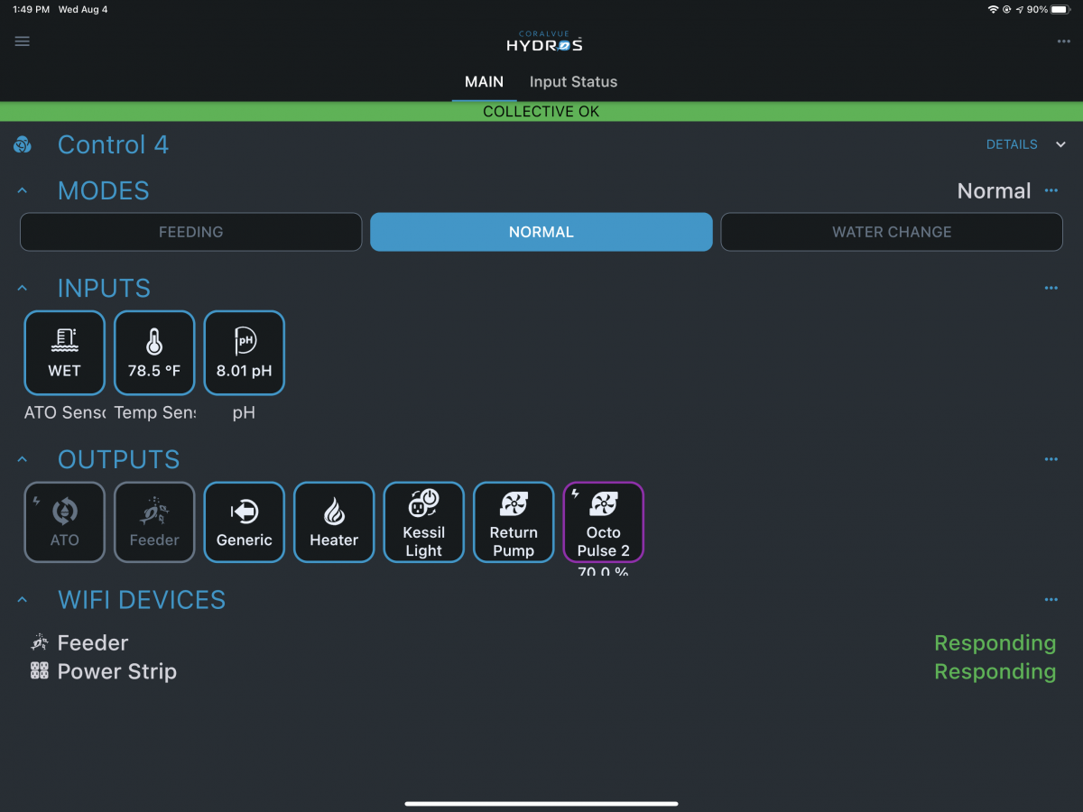Tap the Power Strip WiFi device icon
The width and height of the screenshot is (1083, 812).
point(39,671)
